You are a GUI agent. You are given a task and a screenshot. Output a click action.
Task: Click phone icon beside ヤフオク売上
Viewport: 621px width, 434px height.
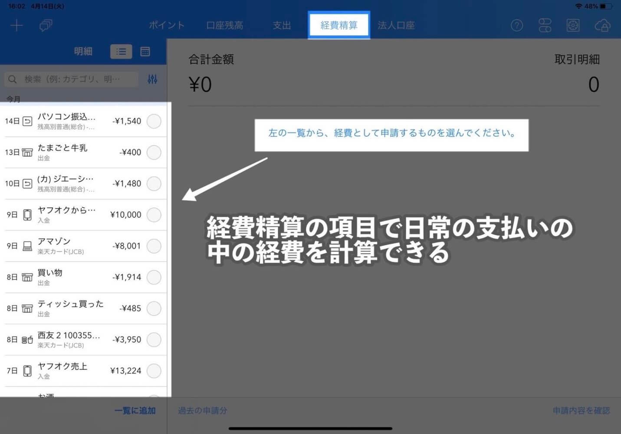click(x=27, y=371)
